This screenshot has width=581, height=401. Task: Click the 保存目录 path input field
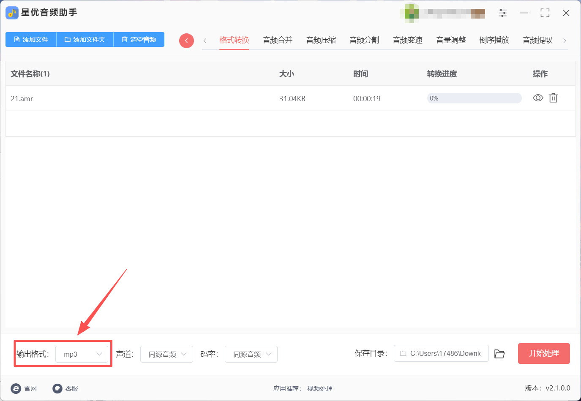441,353
